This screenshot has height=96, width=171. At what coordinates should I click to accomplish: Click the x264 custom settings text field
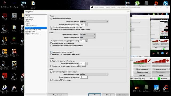88,48
